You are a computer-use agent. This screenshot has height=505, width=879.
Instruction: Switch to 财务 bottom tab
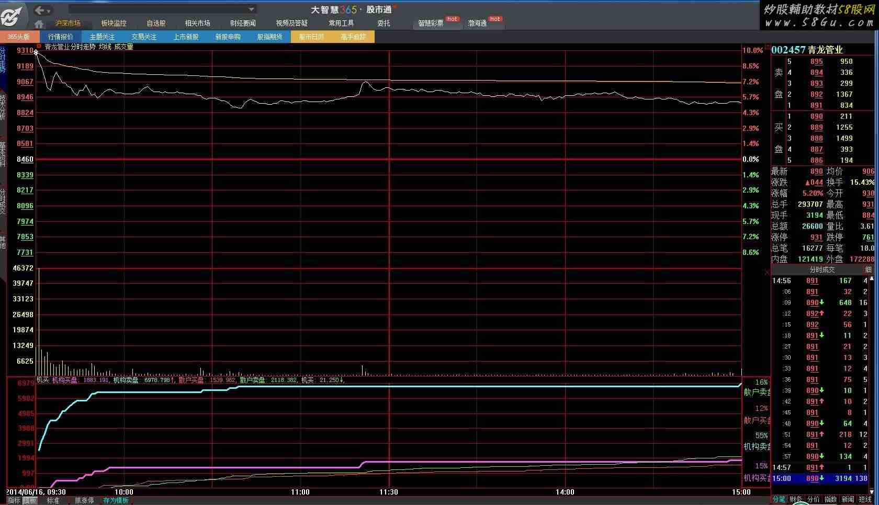[x=796, y=500]
